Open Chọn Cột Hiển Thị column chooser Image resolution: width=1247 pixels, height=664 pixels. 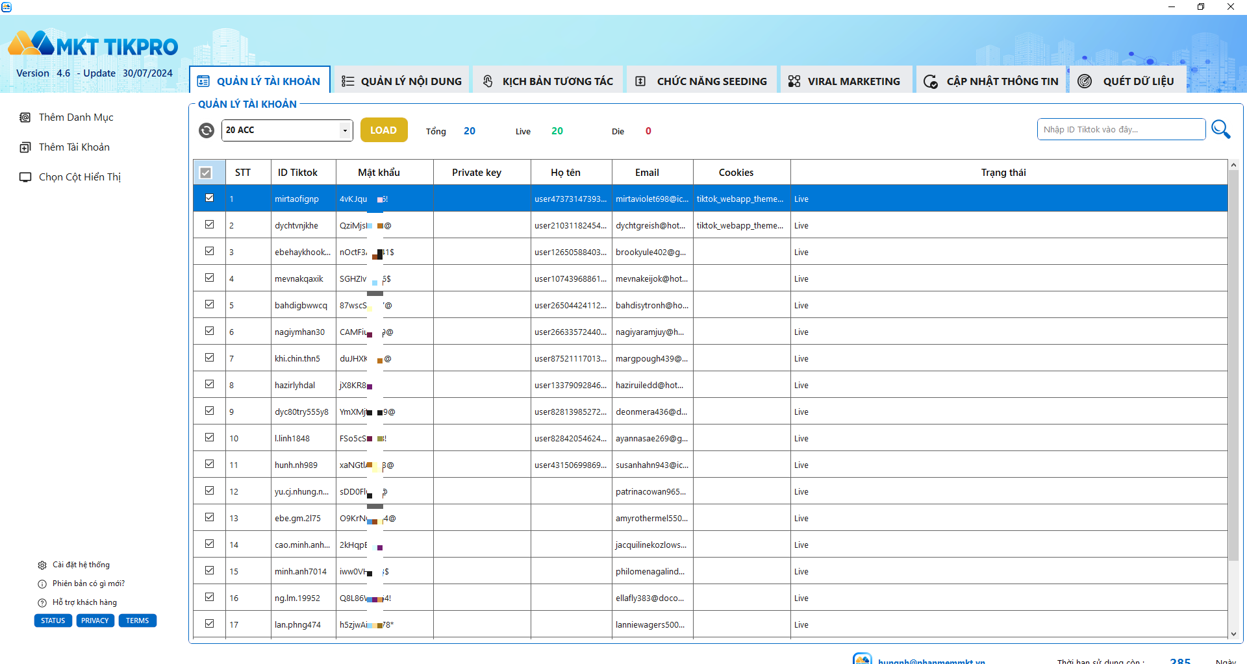coord(79,177)
